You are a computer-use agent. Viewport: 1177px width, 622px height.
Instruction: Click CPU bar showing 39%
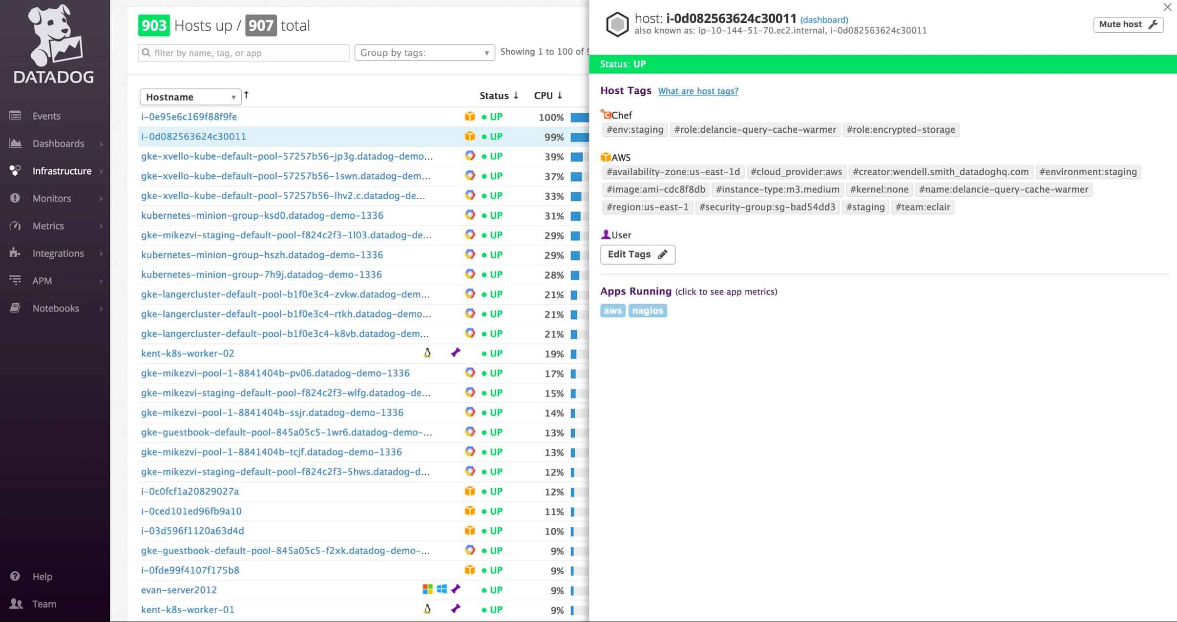(579, 157)
